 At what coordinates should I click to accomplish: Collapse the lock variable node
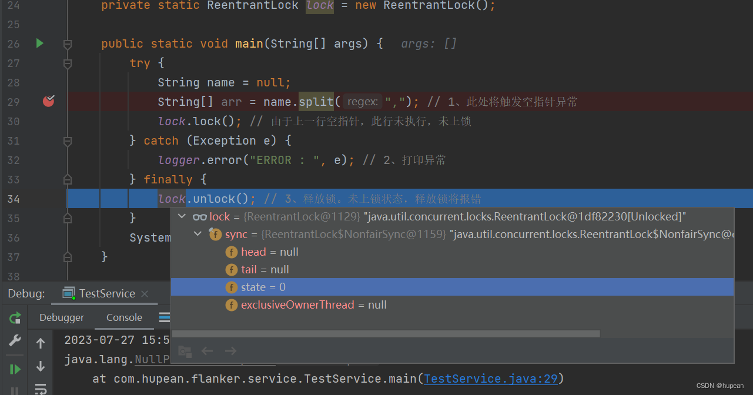click(x=182, y=216)
